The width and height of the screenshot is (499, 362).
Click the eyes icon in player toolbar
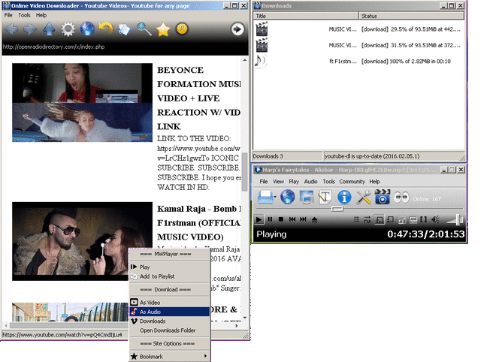[x=401, y=198]
